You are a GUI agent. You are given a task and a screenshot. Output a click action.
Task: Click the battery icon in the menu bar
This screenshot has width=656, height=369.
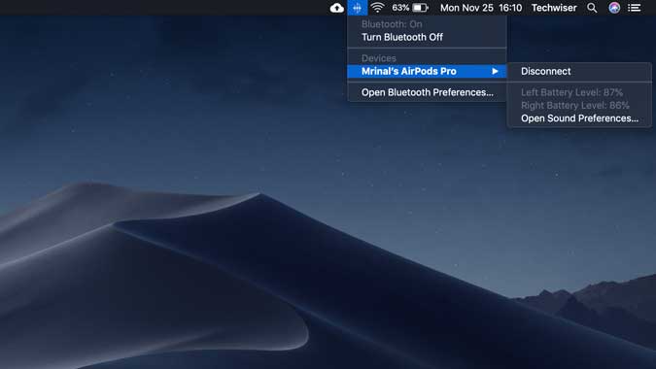coord(421,8)
